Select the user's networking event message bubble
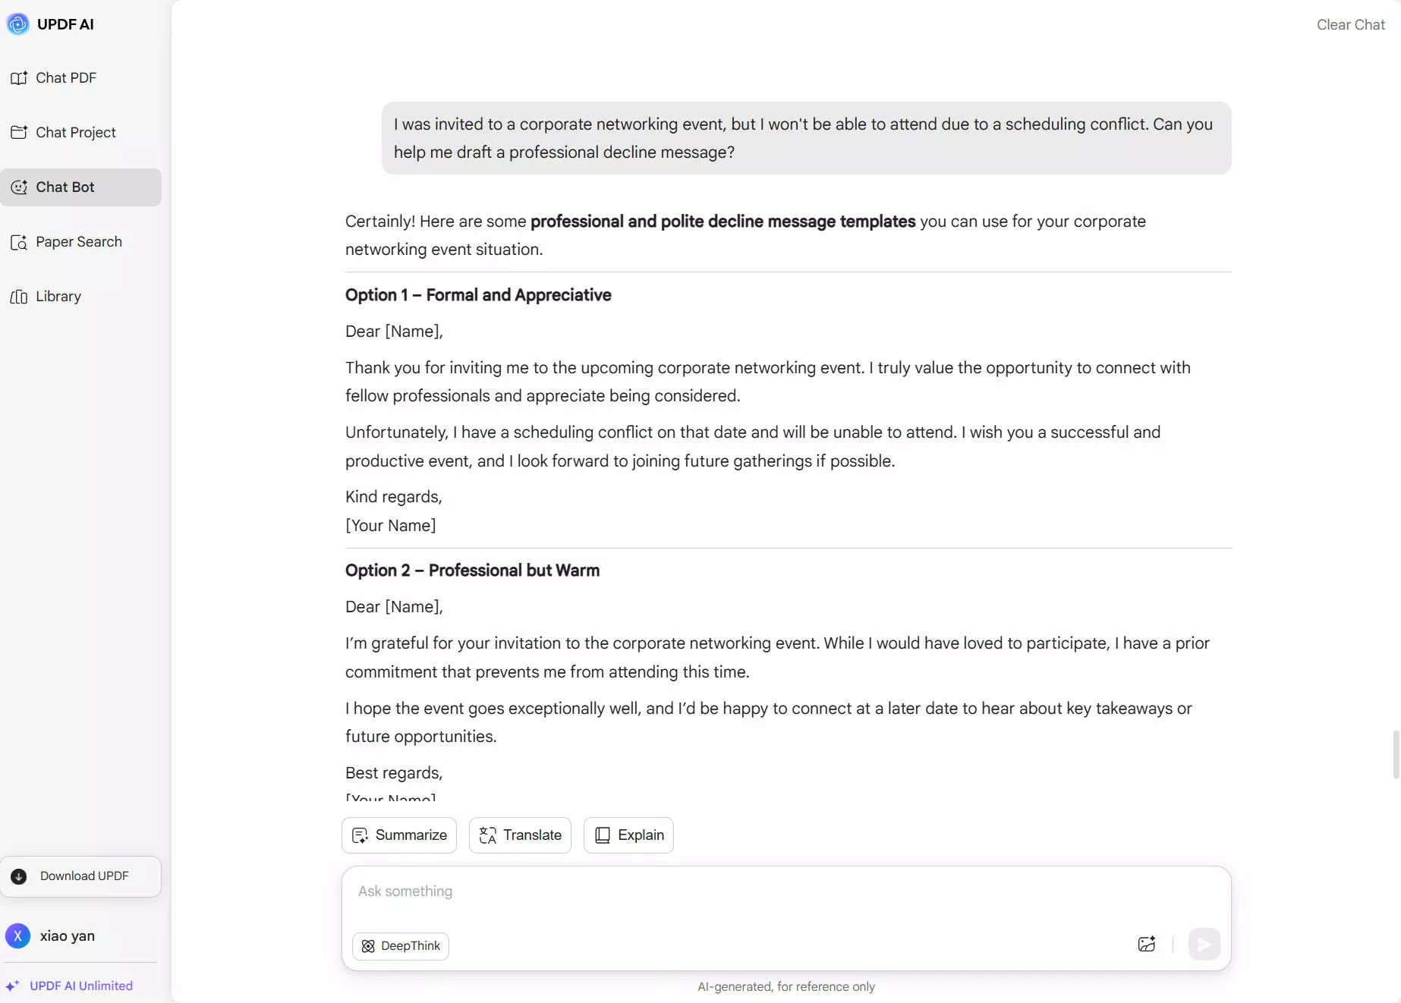Image resolution: width=1401 pixels, height=1003 pixels. coord(806,138)
